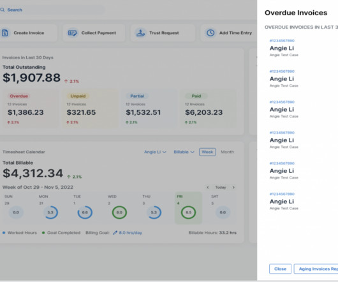This screenshot has height=282, width=338.
Task: Click the search magnifier icon
Action: pos(3,10)
